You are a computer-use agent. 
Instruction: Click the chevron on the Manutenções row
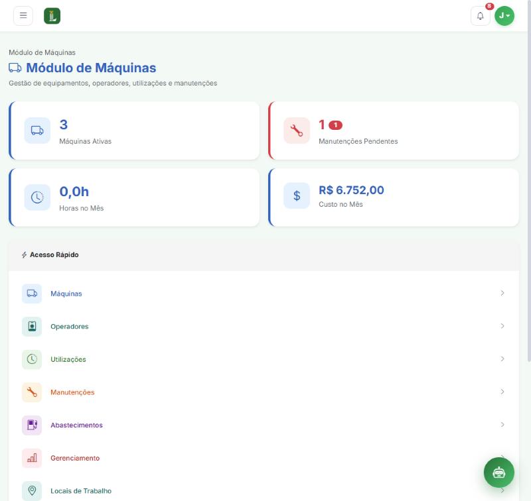coord(502,392)
